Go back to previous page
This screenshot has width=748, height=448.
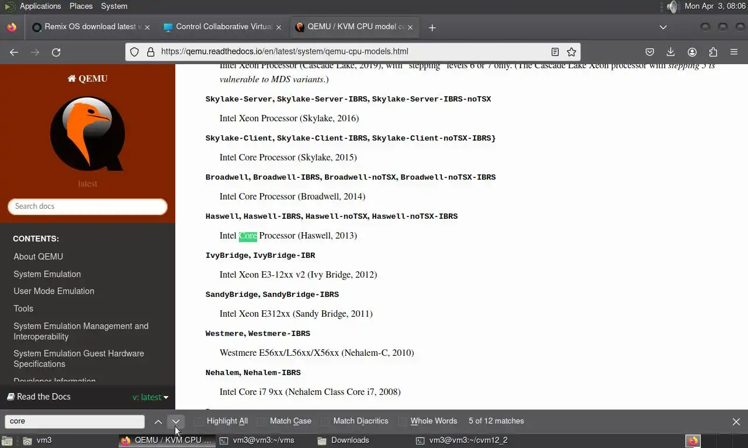14,52
